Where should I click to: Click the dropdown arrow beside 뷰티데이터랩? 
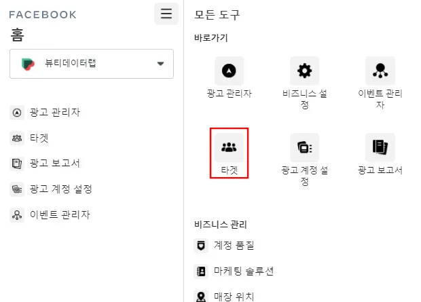tap(160, 64)
